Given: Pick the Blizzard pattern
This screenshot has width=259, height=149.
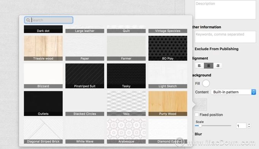Looking at the screenshot, I should 43,76.
